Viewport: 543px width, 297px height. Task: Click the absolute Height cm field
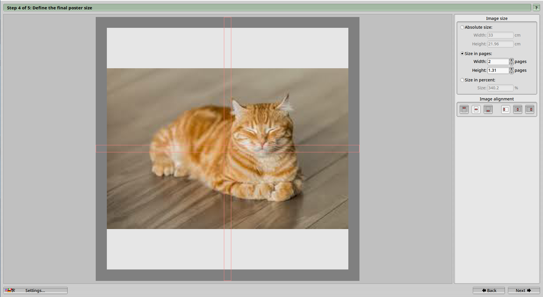tap(500, 44)
